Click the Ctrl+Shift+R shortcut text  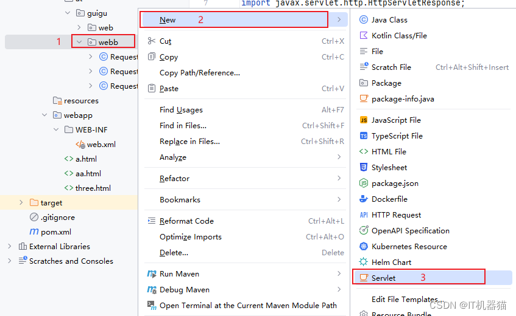[x=322, y=142]
